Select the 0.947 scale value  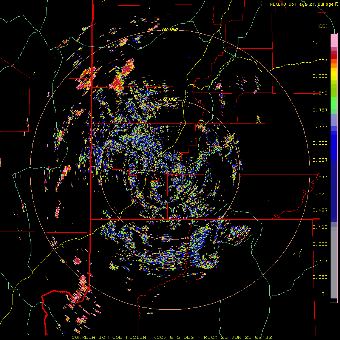point(320,59)
